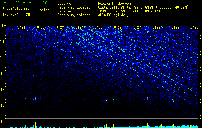Click the 0.6 frequency axis label
The width and height of the screenshot is (202, 128).
3,122
